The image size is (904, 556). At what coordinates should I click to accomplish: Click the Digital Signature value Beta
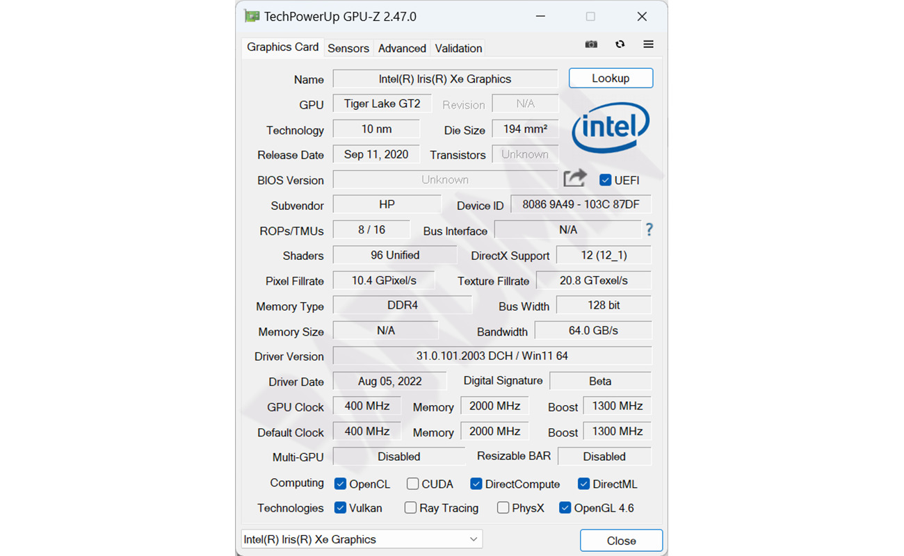click(600, 381)
